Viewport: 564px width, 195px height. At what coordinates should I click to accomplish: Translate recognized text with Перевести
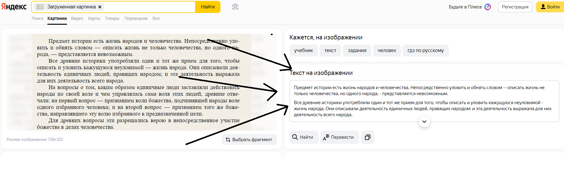click(339, 137)
